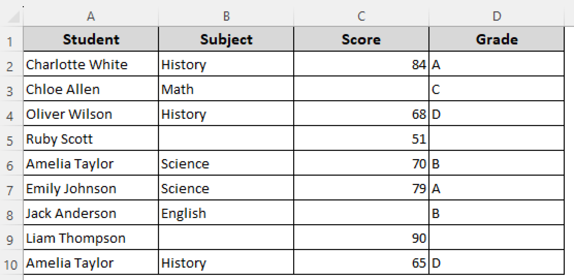This screenshot has height=280, width=574.
Task: Select the cell containing score 68
Action: click(361, 114)
